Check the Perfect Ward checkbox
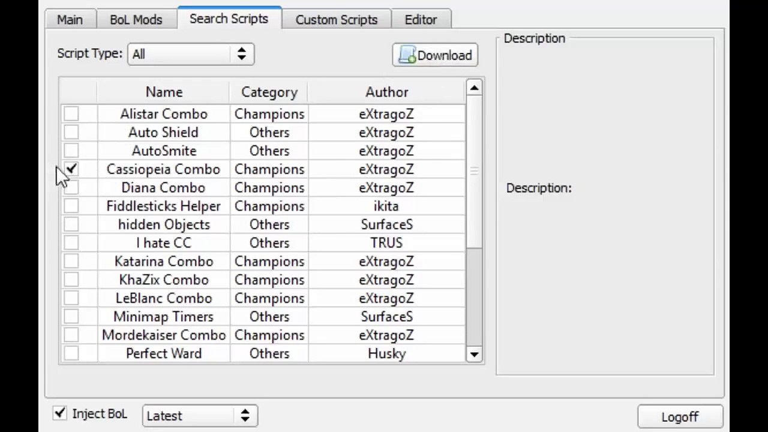Viewport: 768px width, 432px height. pos(71,353)
